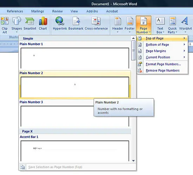
Task: Select the Plain Number 1 thumbnail
Action: pyautogui.click(x=75, y=58)
